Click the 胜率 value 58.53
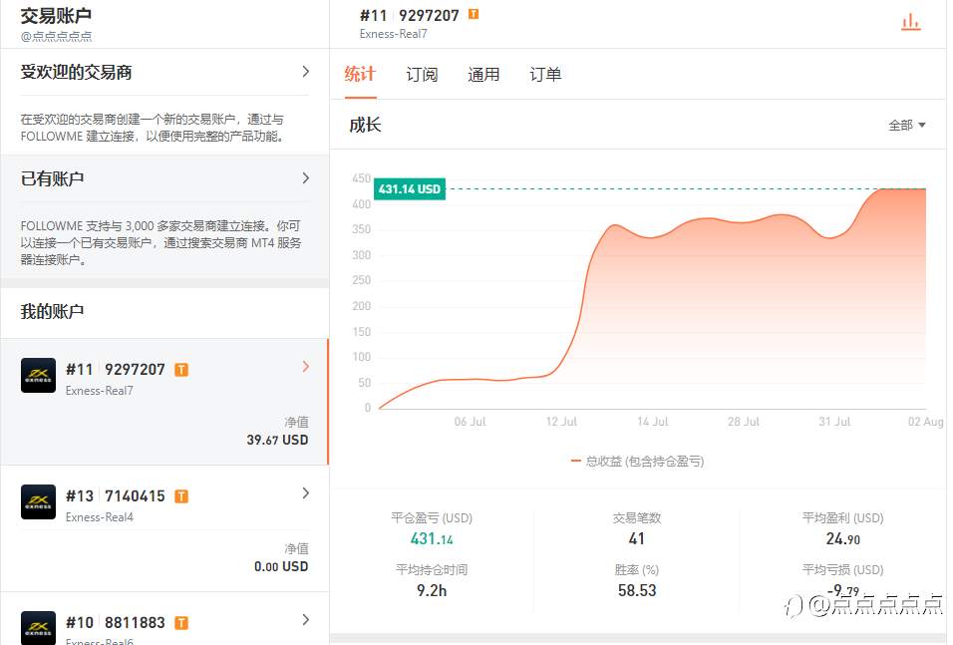The width and height of the screenshot is (953, 645). coord(637,590)
